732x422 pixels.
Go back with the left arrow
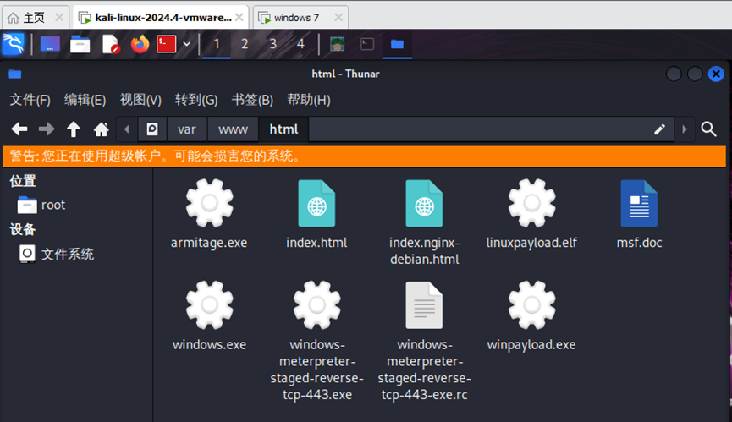pos(19,129)
